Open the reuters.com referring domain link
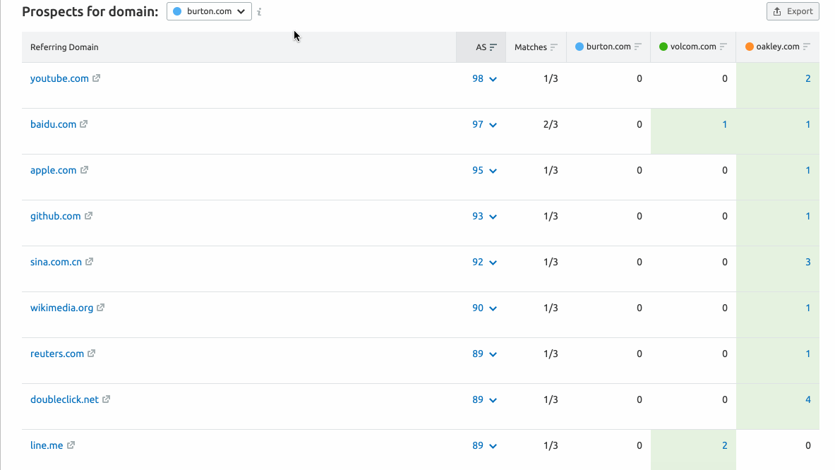The height and width of the screenshot is (470, 835). point(57,354)
